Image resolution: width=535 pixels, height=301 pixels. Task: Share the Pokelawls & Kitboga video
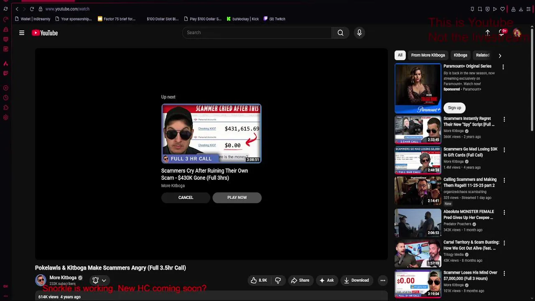coord(300,280)
